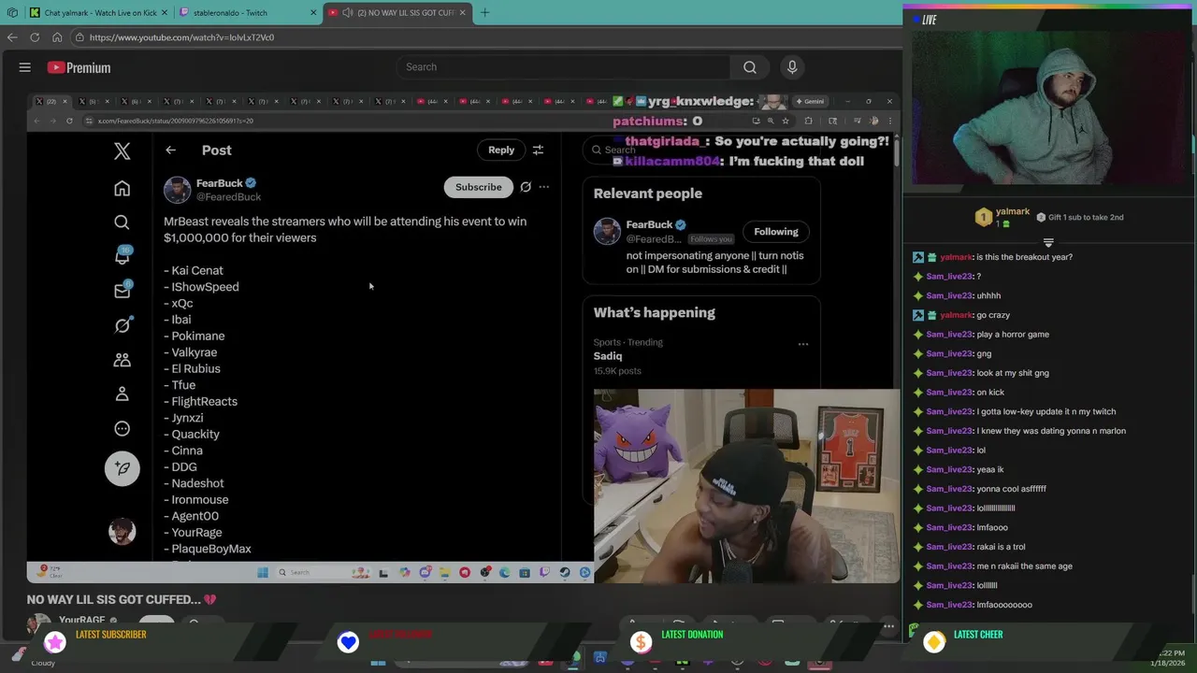Open X Profile person icon
The image size is (1197, 673).
122,394
